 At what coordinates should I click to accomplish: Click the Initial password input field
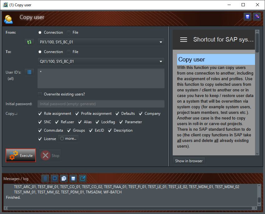click(x=101, y=104)
